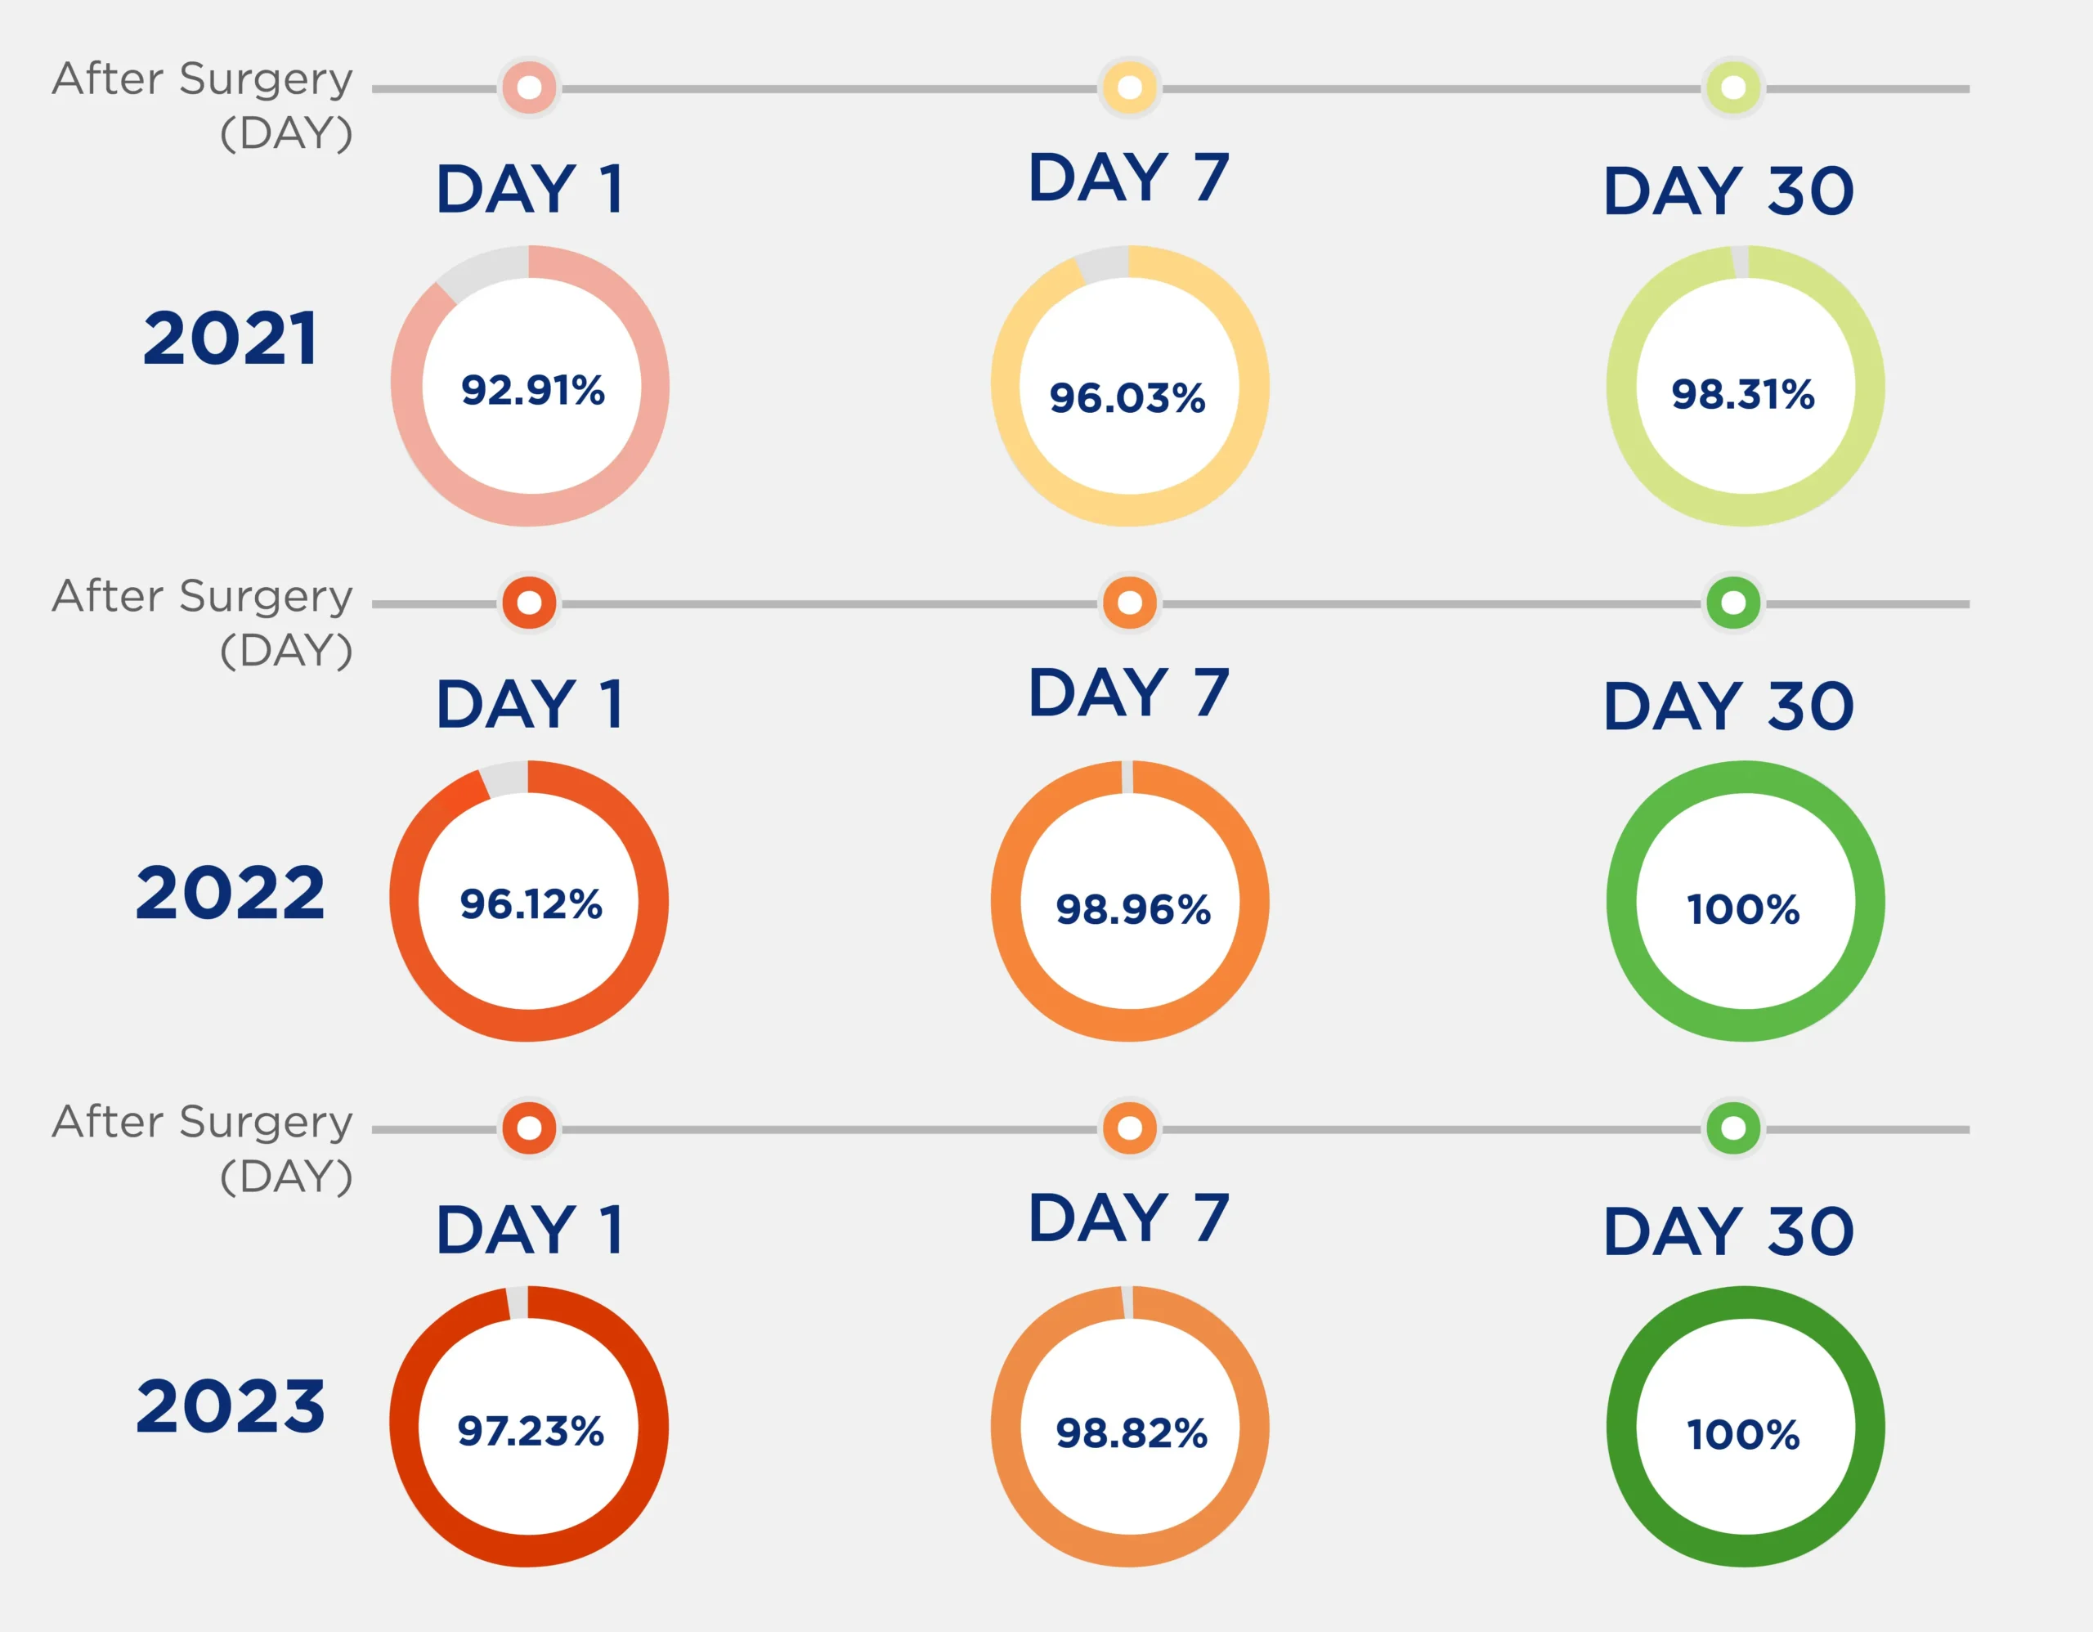Select the 97.23% donut chart value
Screen dimensions: 2093x1632
[531, 1431]
